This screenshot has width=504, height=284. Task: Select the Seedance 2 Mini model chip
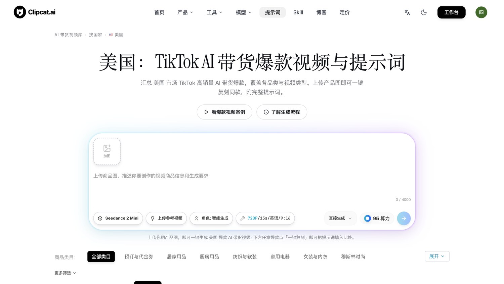(x=118, y=218)
